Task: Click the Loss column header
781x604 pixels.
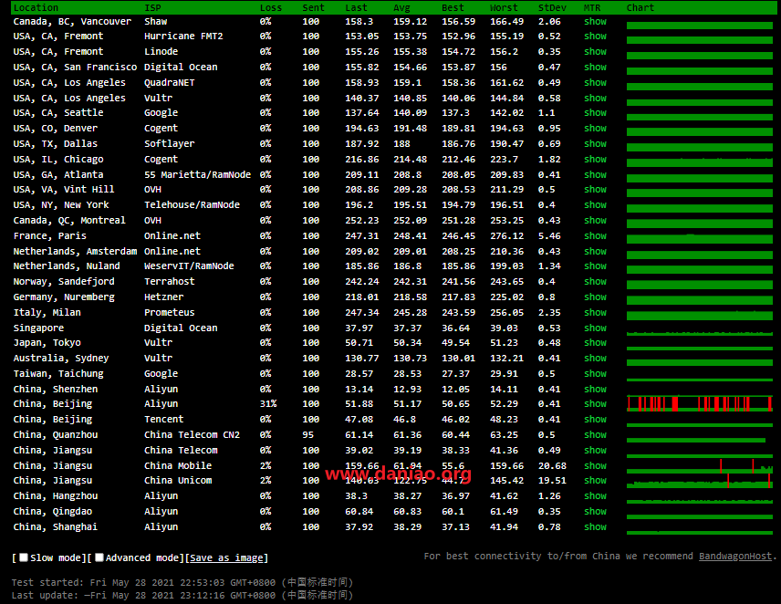Action: click(x=270, y=7)
